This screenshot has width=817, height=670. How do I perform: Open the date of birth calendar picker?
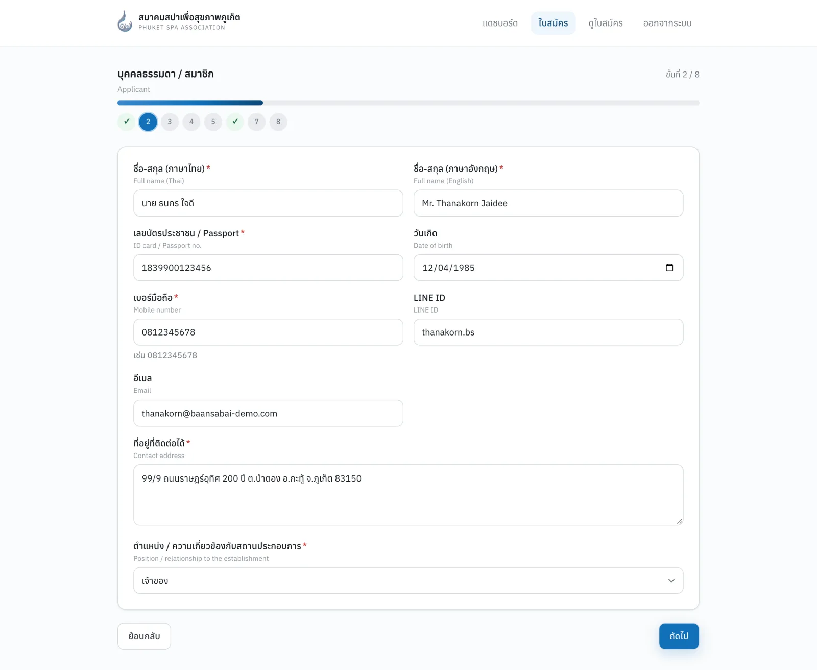669,268
